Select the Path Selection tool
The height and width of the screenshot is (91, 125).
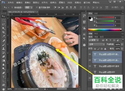coord(3,81)
